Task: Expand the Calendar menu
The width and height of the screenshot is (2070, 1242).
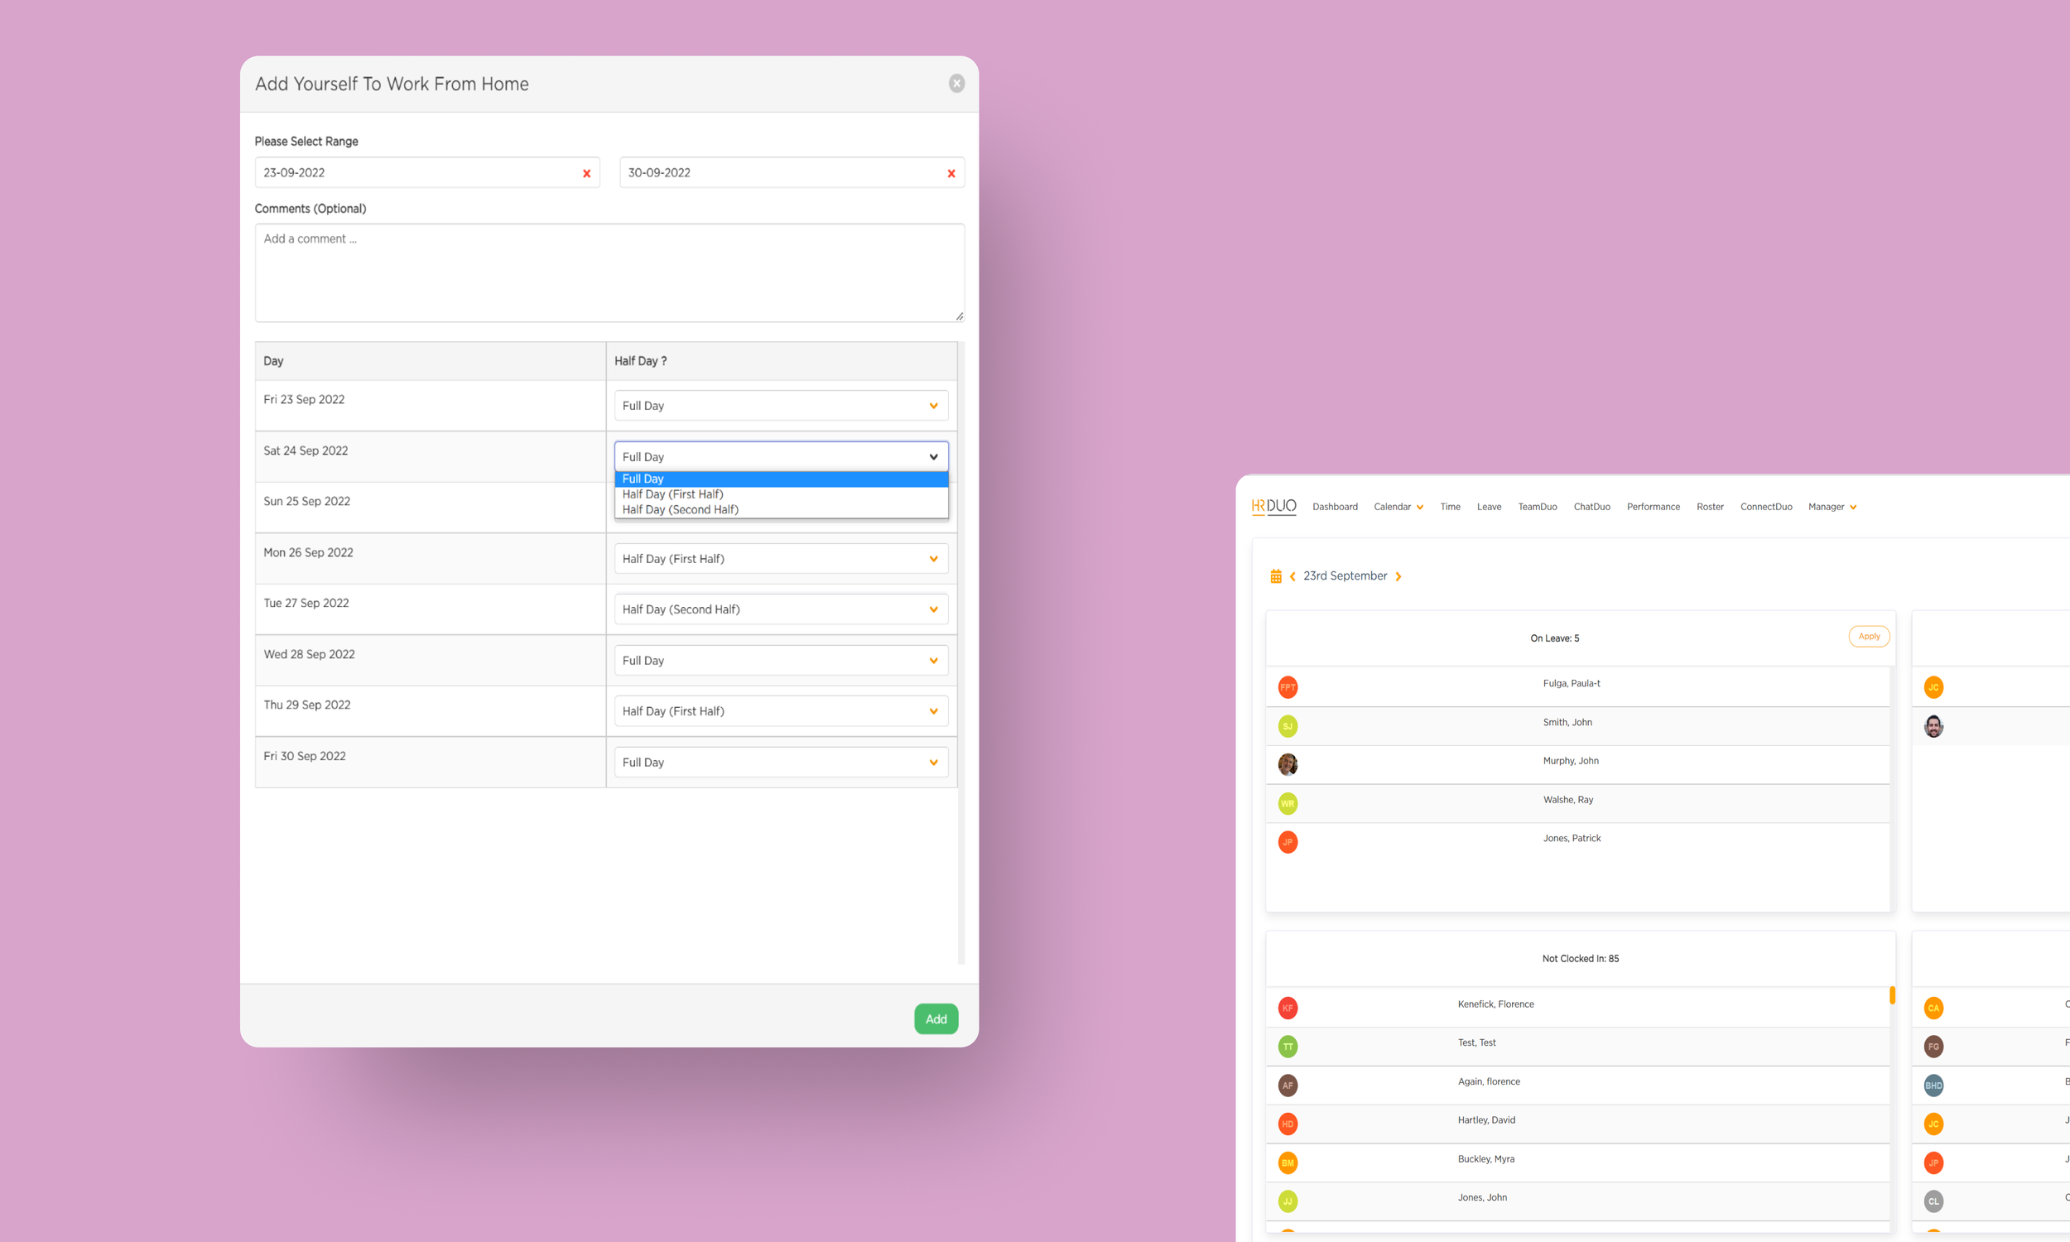Action: coord(1398,507)
